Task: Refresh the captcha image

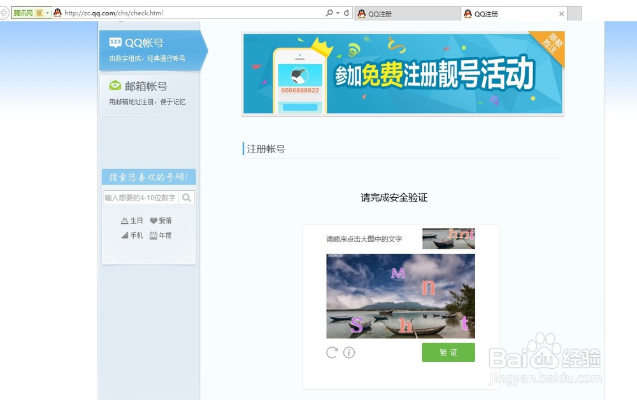Action: 332,352
